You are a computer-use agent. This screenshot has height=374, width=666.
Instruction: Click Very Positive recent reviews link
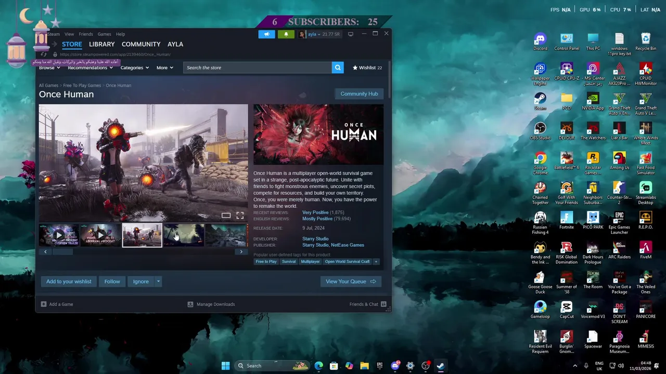[315, 212]
